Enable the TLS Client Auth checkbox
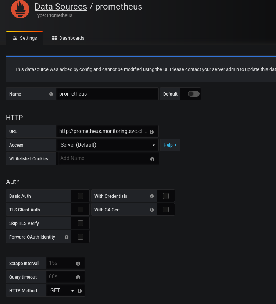 (80, 210)
